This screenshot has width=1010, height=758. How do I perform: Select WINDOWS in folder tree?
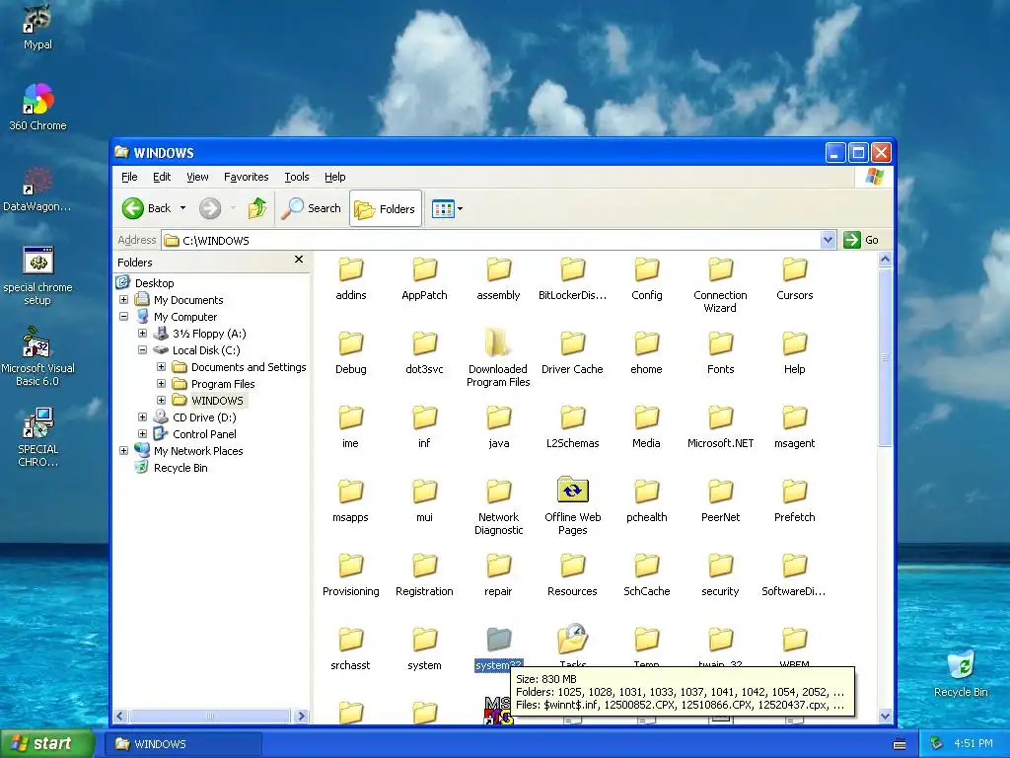(x=217, y=401)
